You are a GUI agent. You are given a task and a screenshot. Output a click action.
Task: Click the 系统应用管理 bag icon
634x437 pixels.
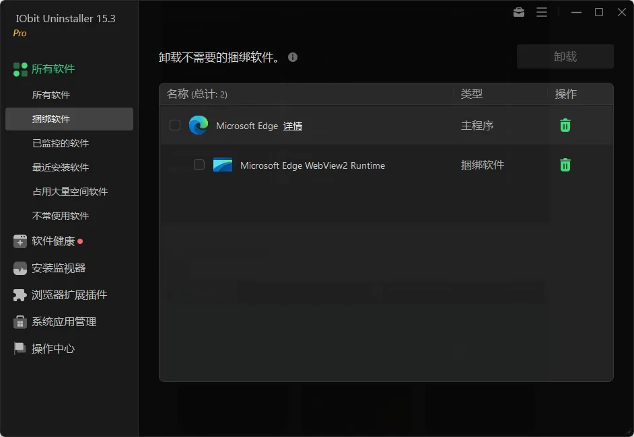tap(20, 322)
